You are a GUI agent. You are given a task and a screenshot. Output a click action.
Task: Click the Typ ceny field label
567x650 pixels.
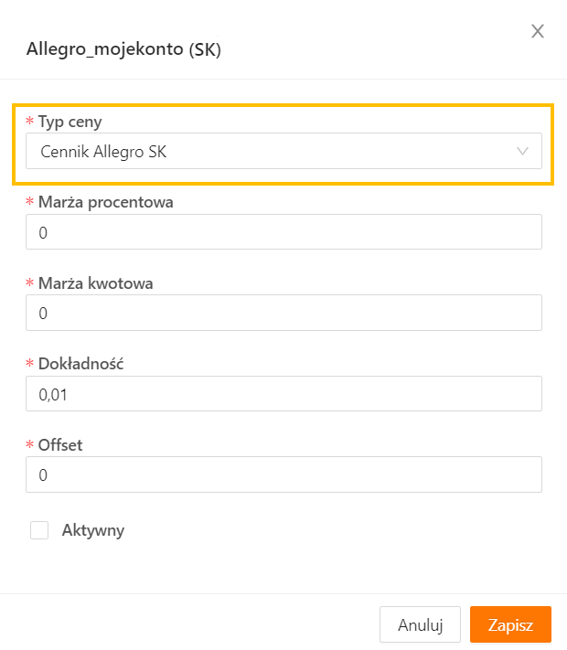pos(70,122)
